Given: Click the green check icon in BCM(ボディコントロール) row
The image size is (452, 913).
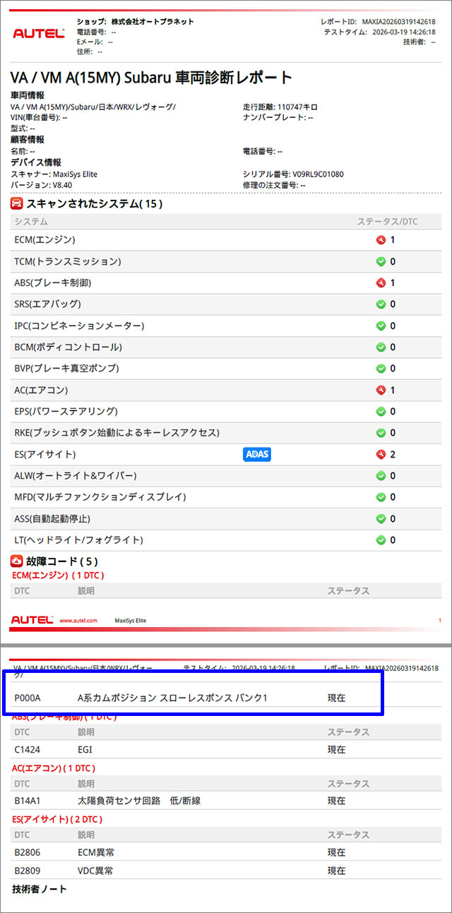Looking at the screenshot, I should tap(381, 347).
